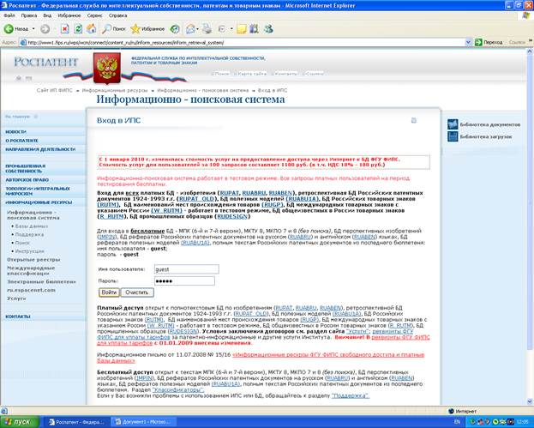Open the Правка menu
Image resolution: width=534 pixels, height=428 pixels.
[x=28, y=15]
